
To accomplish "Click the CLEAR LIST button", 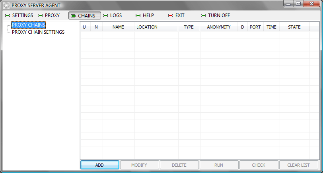I will tap(298, 165).
